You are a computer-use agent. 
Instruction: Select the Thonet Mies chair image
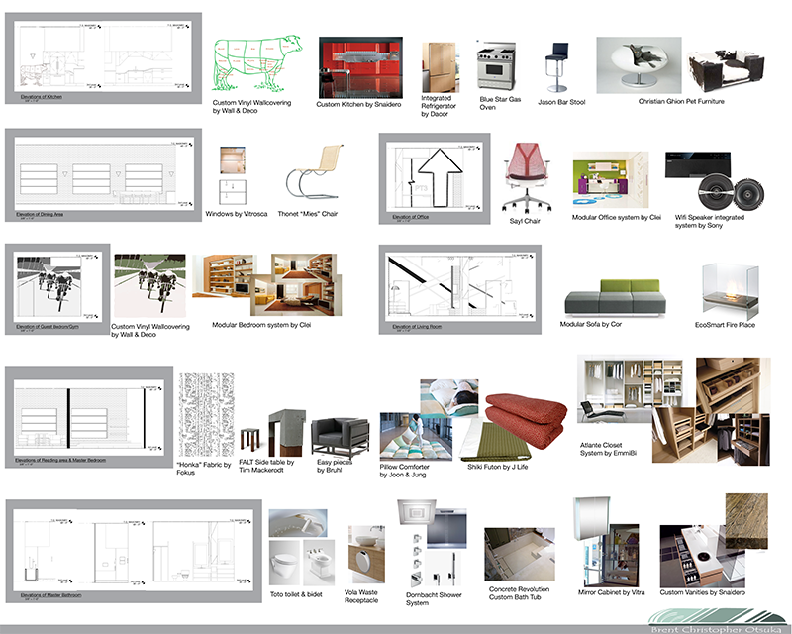tap(315, 172)
